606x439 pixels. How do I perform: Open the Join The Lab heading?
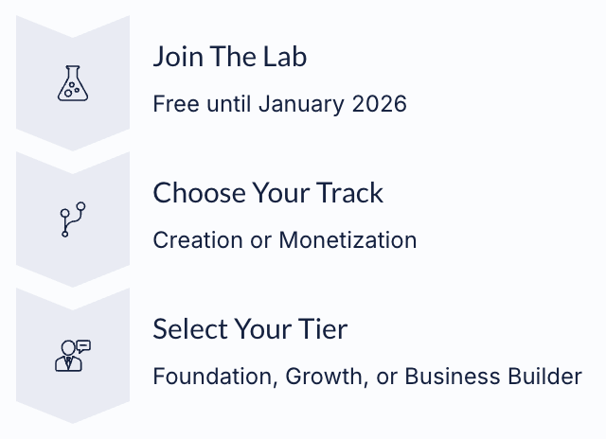[x=229, y=57]
